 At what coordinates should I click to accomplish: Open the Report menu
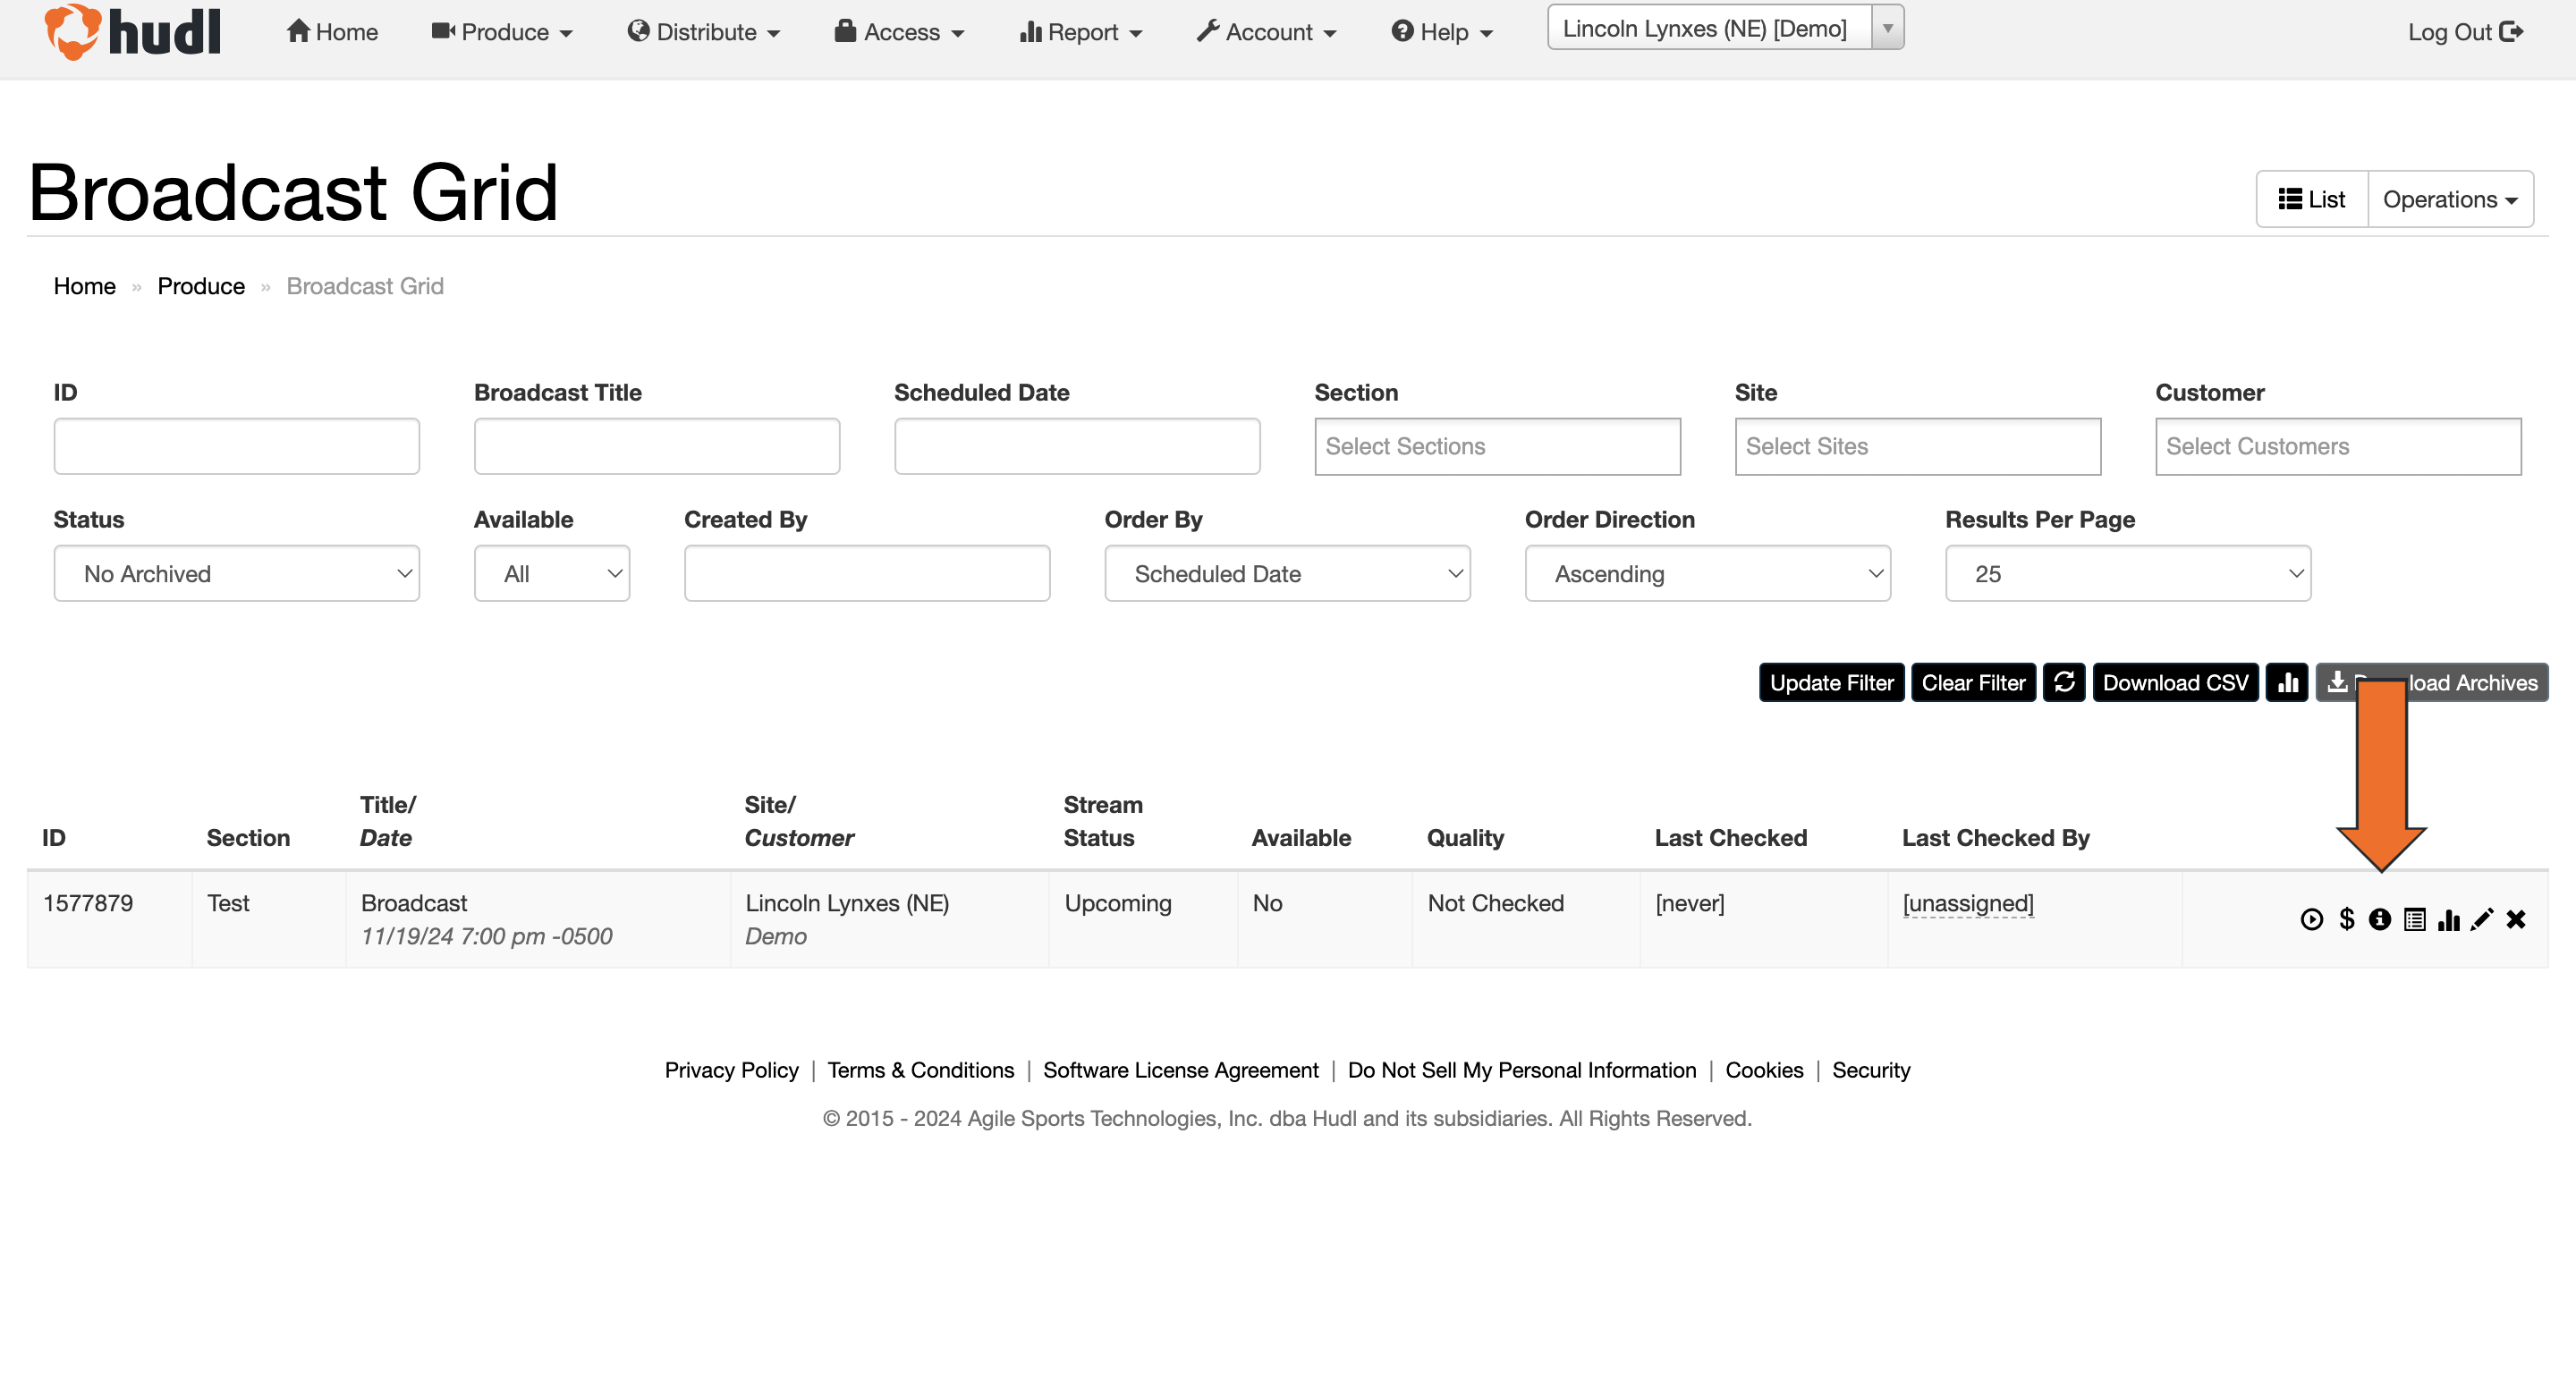[1080, 32]
